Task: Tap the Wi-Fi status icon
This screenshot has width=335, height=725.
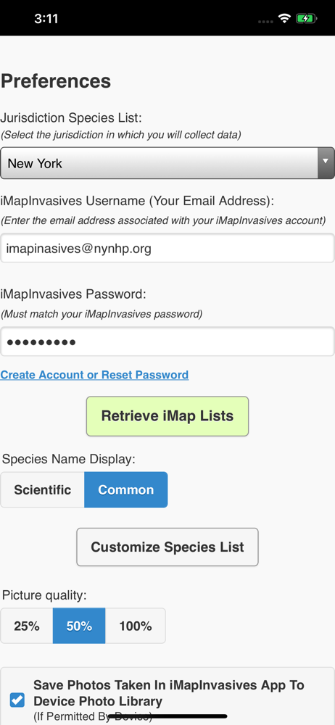Action: pyautogui.click(x=284, y=19)
